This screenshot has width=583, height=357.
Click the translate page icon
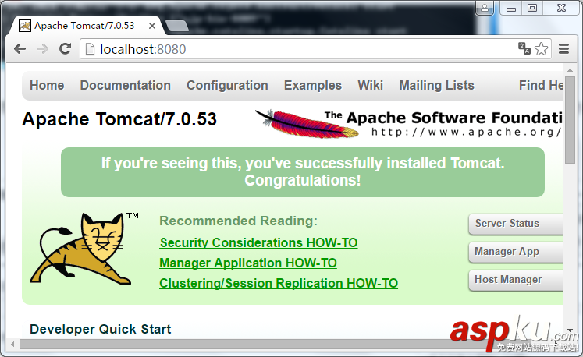[524, 48]
